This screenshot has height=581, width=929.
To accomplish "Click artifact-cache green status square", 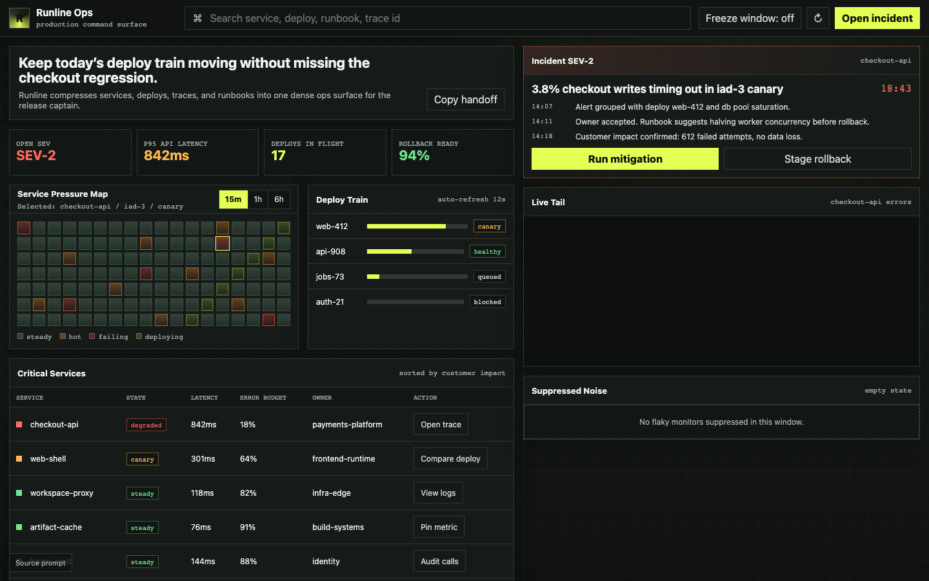I will click(x=19, y=527).
